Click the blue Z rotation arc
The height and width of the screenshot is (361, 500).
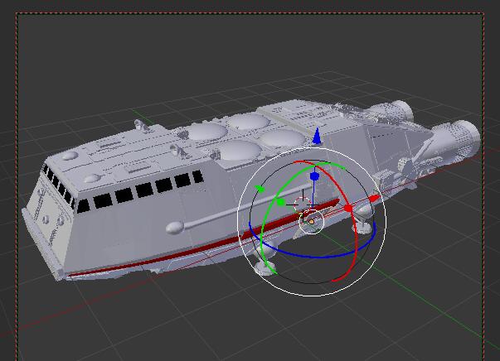point(313,256)
